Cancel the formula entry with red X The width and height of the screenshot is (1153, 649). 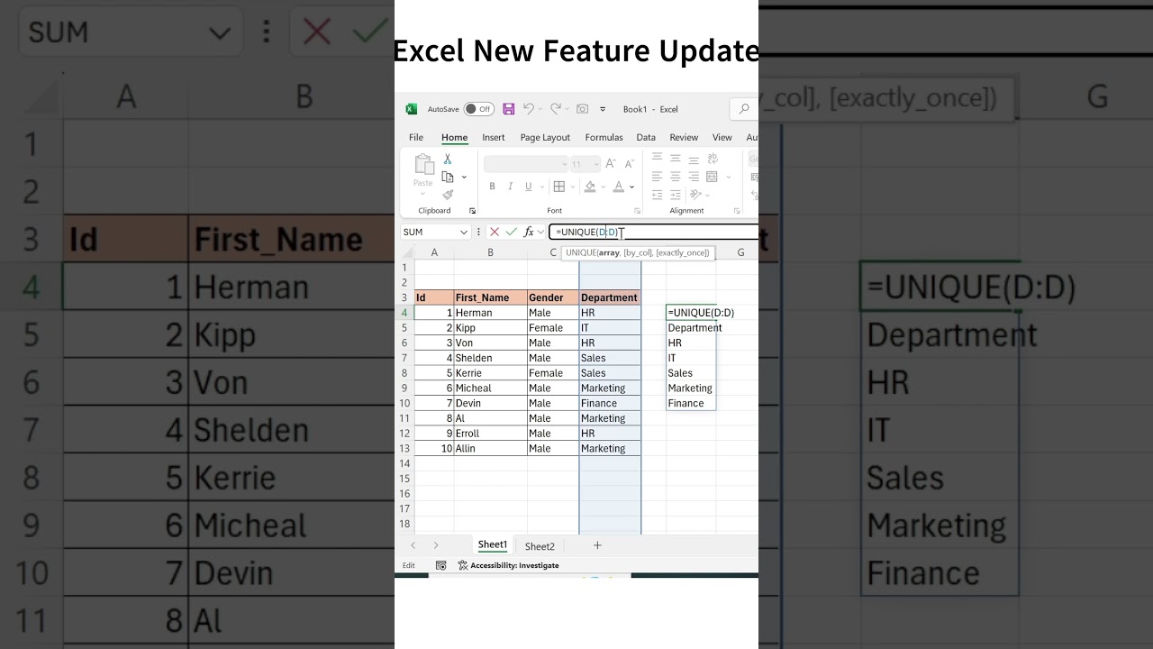pyautogui.click(x=495, y=232)
